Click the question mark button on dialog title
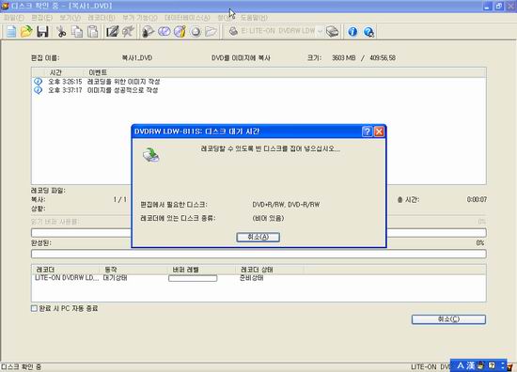This screenshot has height=372, width=517. pyautogui.click(x=367, y=132)
